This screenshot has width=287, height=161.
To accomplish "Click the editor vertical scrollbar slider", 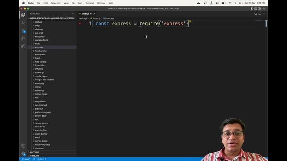I will (x=266, y=24).
